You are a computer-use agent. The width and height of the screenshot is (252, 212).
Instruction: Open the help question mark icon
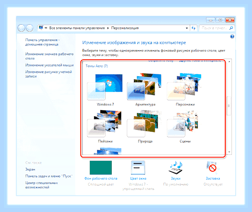pyautogui.click(x=232, y=37)
